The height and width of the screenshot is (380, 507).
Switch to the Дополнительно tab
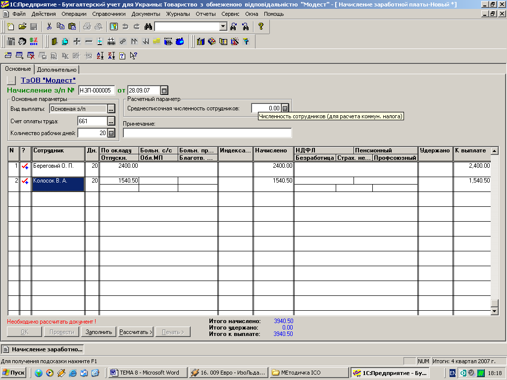[56, 69]
